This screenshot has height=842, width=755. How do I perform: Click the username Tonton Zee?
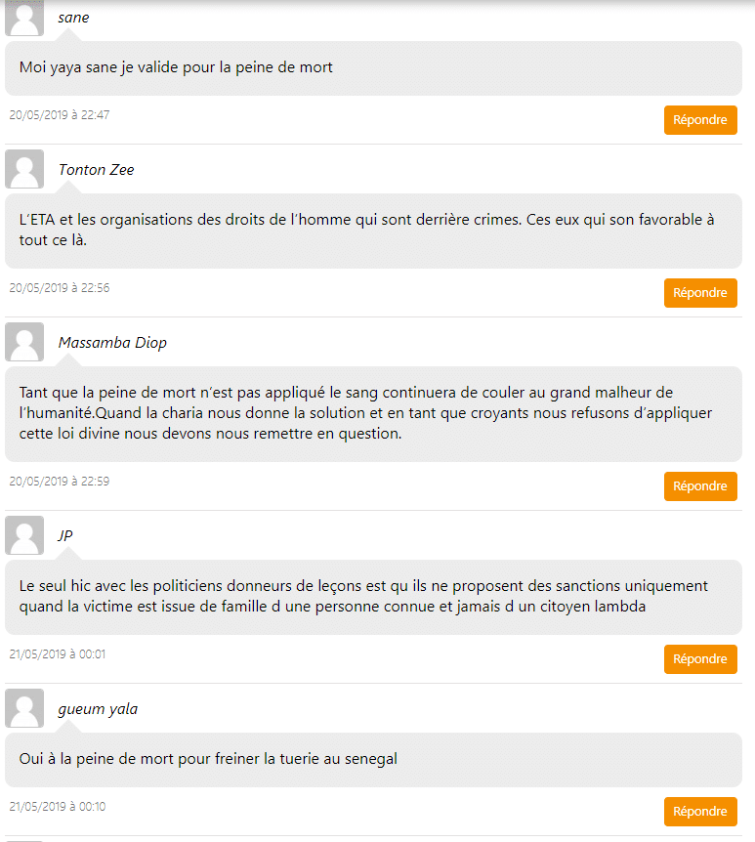point(96,170)
